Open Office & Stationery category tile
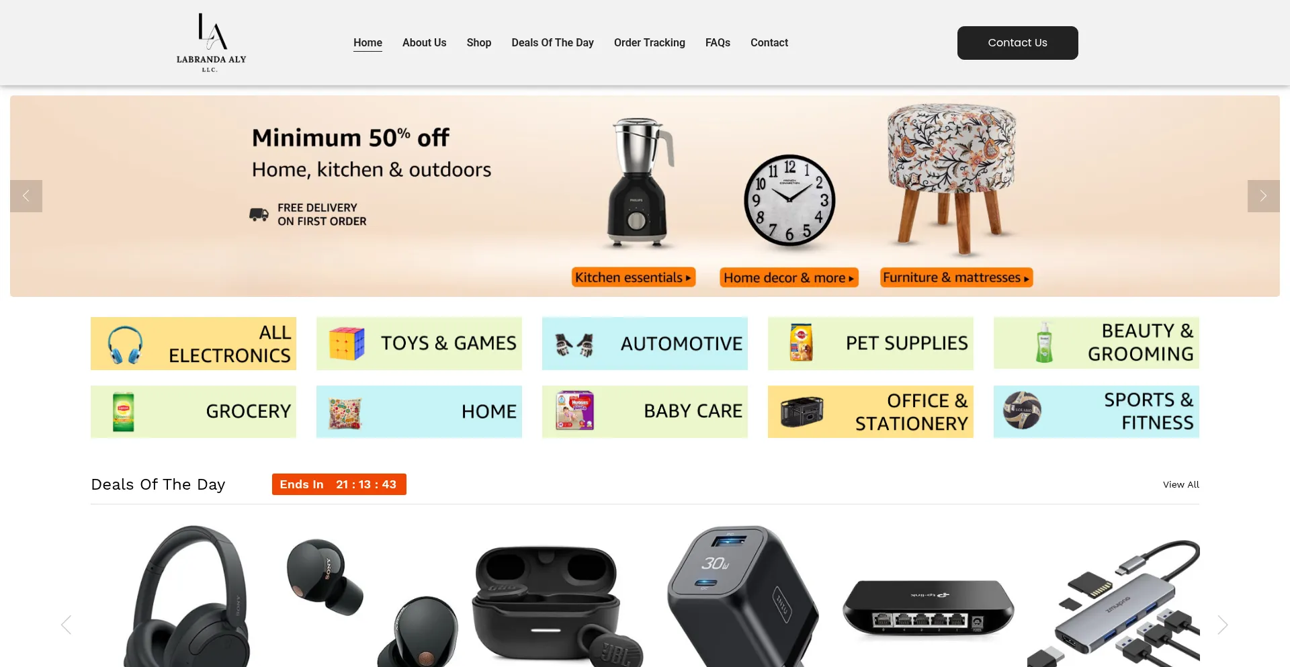 point(871,412)
